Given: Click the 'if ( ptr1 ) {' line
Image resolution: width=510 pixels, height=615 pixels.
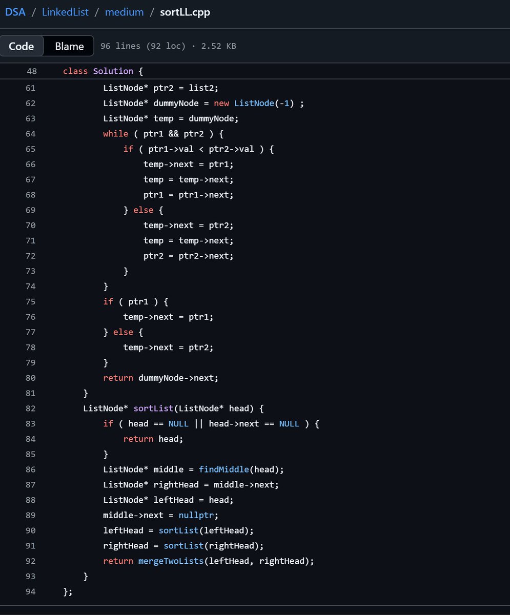Looking at the screenshot, I should click(136, 301).
